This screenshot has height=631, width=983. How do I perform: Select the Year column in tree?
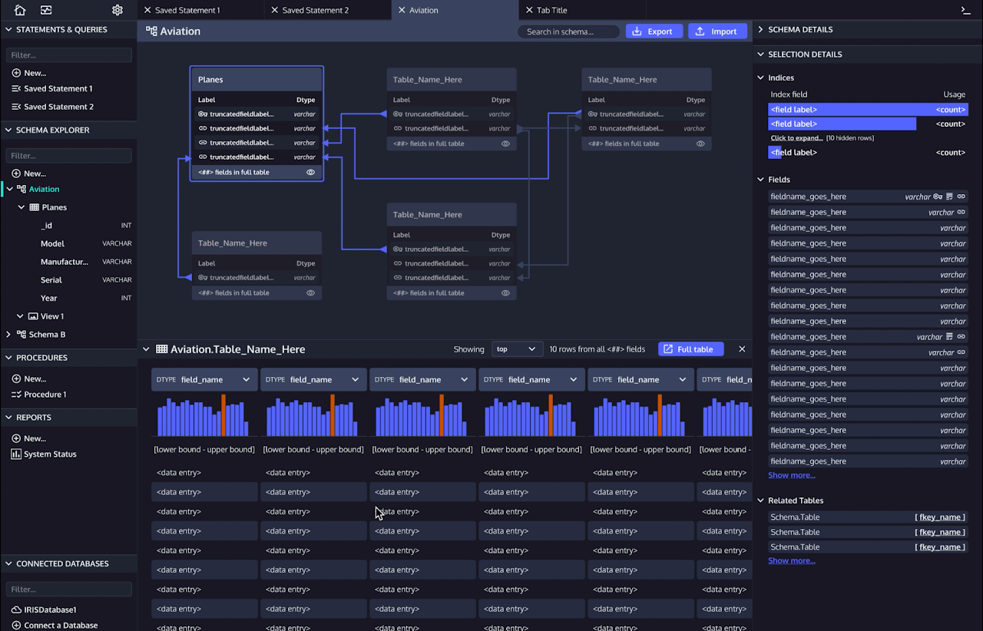[x=49, y=298]
